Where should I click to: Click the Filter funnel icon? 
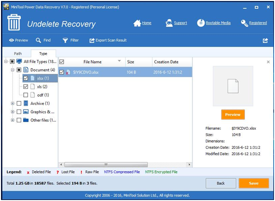65,40
